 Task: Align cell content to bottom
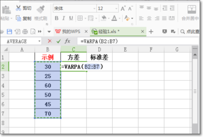(x=156, y=9)
